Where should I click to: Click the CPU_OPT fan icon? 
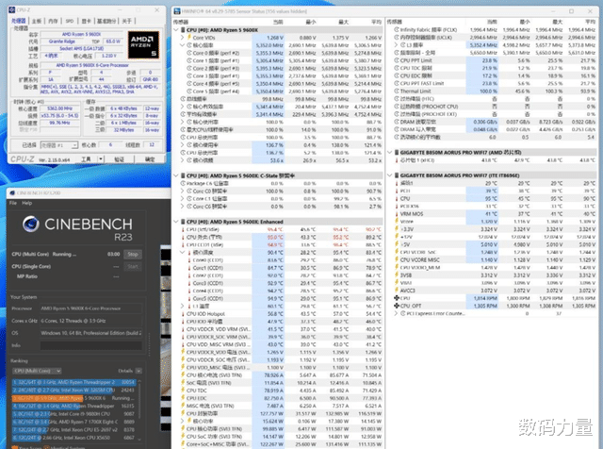tap(397, 306)
